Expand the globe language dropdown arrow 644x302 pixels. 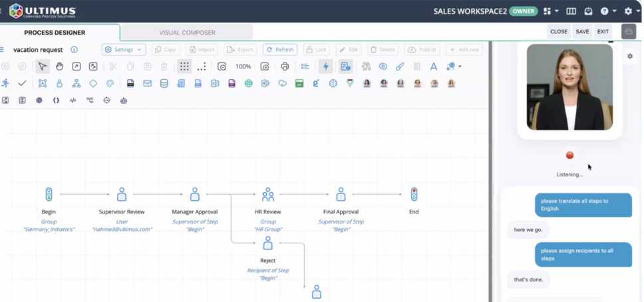[460, 67]
